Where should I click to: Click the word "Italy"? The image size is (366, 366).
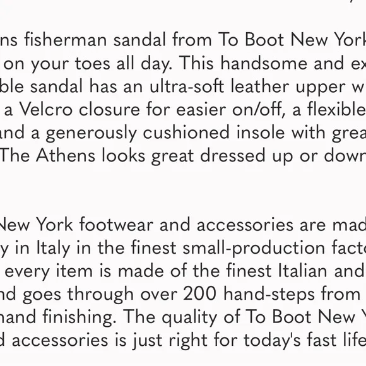tap(53, 249)
